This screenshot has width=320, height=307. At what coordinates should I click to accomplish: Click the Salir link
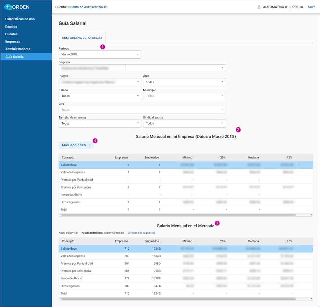311,7
